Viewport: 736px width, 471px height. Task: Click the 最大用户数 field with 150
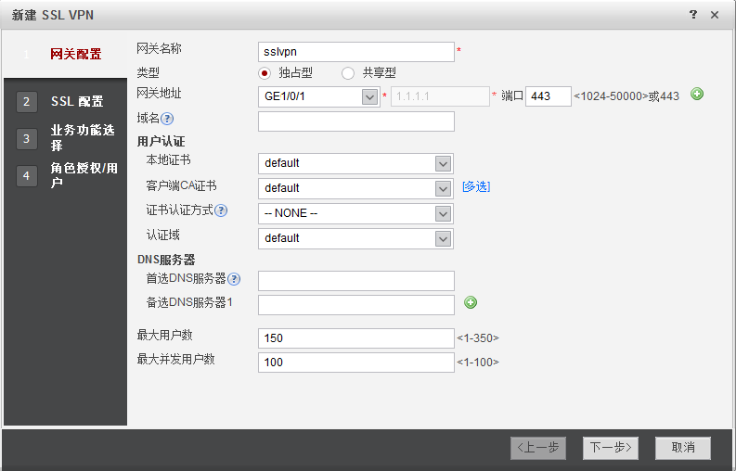355,338
